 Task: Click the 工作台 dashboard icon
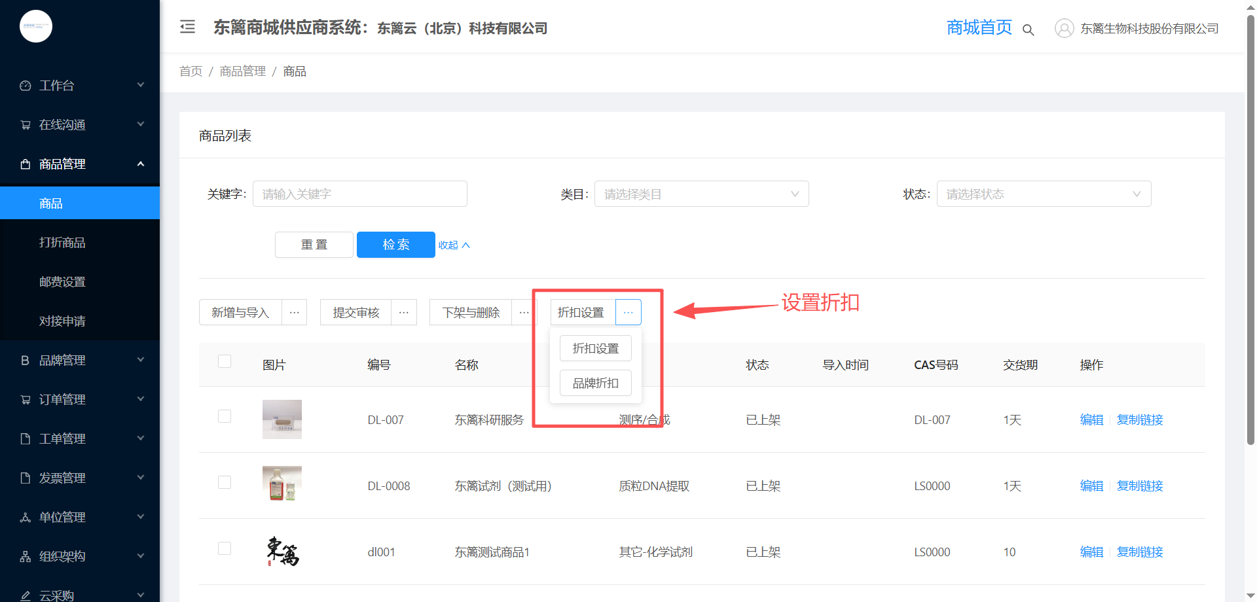tap(26, 86)
